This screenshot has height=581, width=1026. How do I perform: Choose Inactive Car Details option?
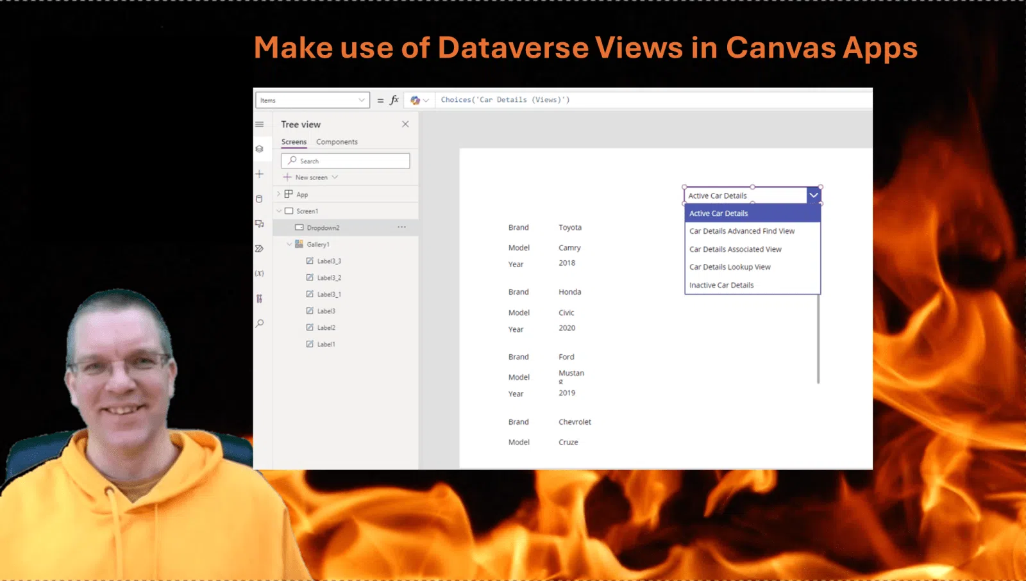(753, 285)
